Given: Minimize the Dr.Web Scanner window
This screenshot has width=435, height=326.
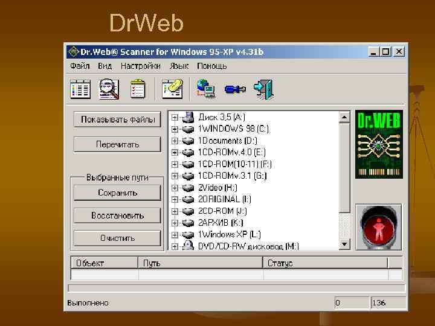Looking at the screenshot, I should click(x=373, y=51).
